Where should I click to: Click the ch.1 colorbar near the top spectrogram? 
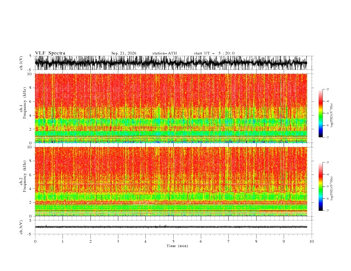pos(320,113)
